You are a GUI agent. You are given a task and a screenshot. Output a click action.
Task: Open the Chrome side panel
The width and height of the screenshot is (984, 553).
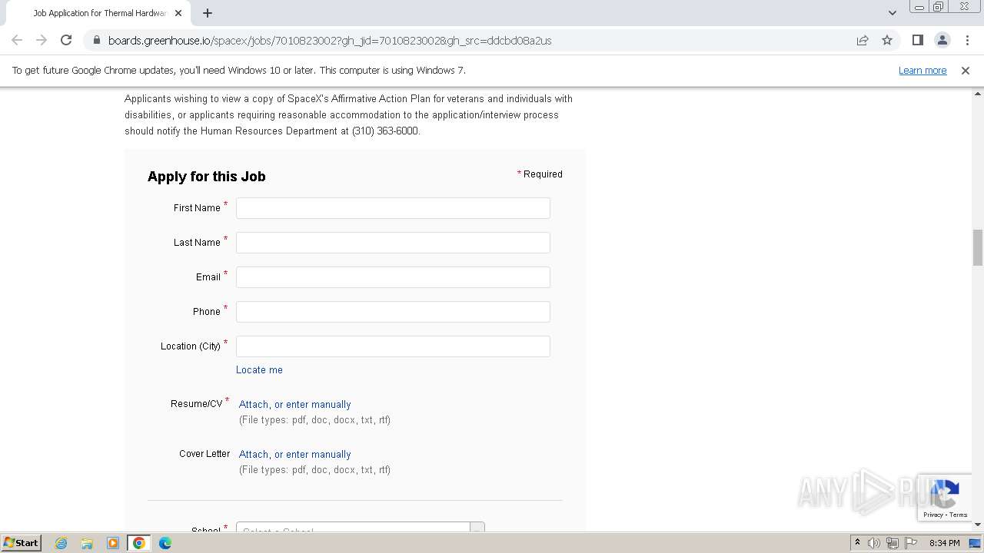pos(917,40)
